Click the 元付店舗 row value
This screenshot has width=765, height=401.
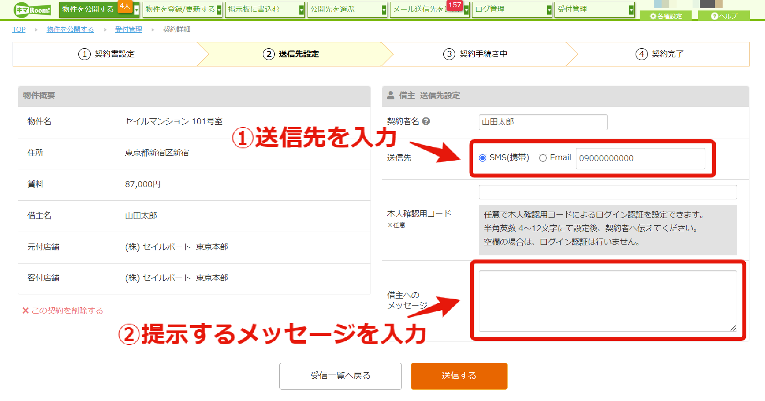177,247
